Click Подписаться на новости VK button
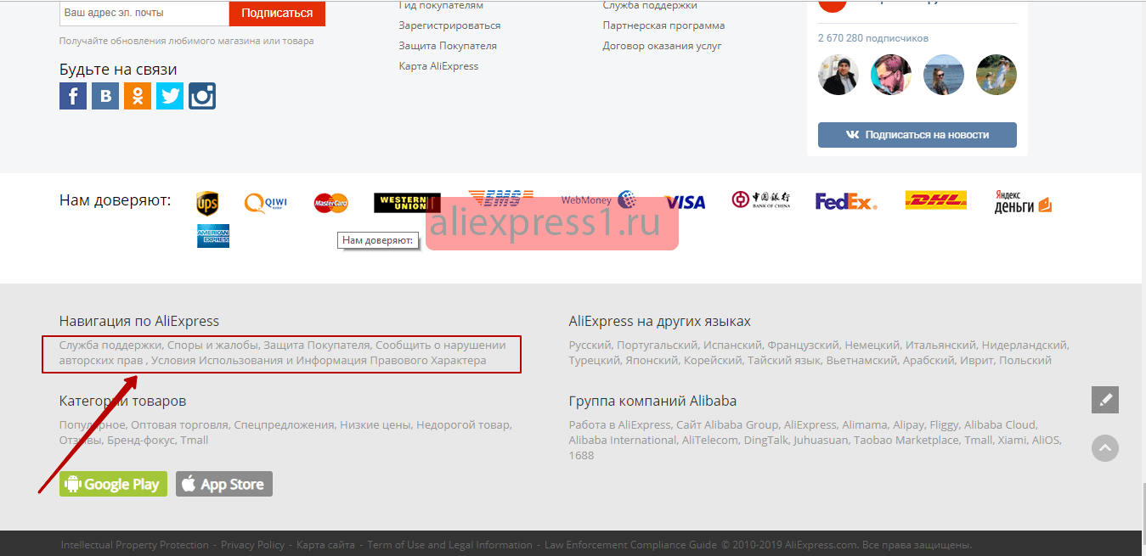 pos(917,134)
